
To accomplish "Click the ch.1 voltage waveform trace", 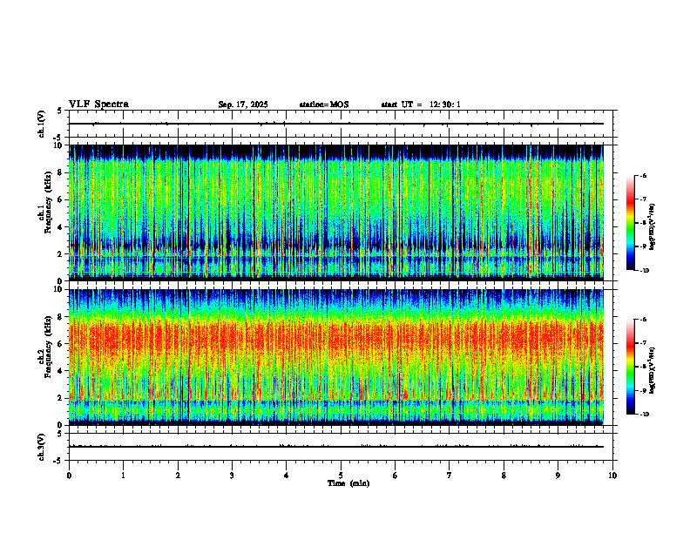I will click(x=336, y=124).
